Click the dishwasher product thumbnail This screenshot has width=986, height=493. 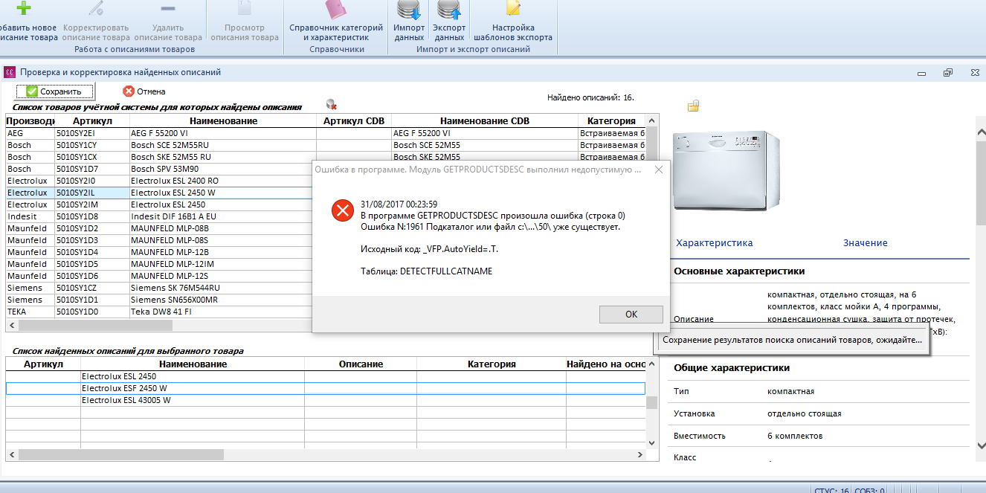click(725, 171)
